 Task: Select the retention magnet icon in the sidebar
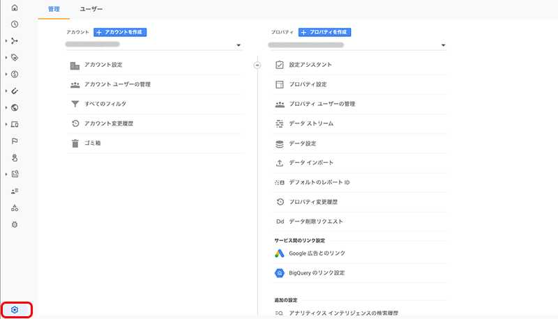tap(15, 91)
